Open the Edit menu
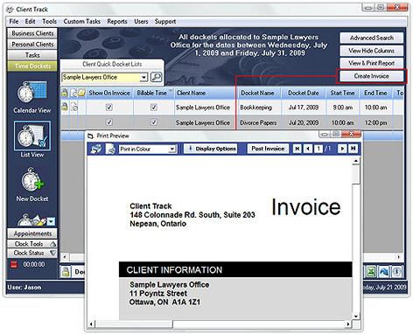The width and height of the screenshot is (413, 334). (30, 21)
